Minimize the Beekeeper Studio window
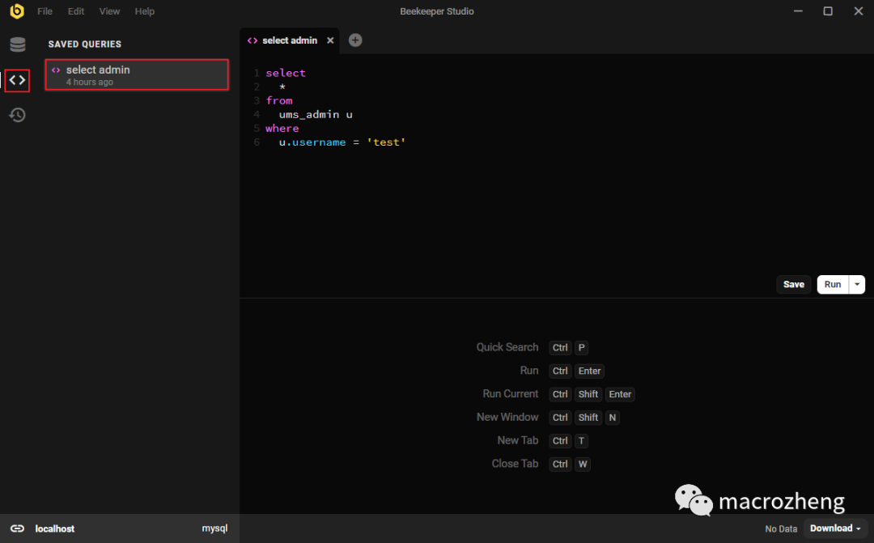 [798, 11]
